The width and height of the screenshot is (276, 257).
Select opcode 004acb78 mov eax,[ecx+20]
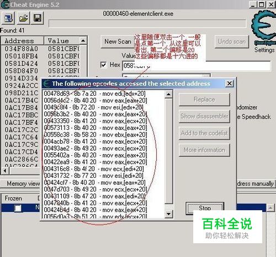[95, 141]
